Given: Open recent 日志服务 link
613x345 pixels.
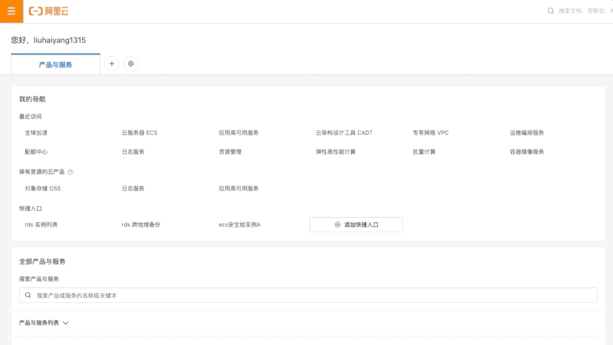Looking at the screenshot, I should [133, 152].
